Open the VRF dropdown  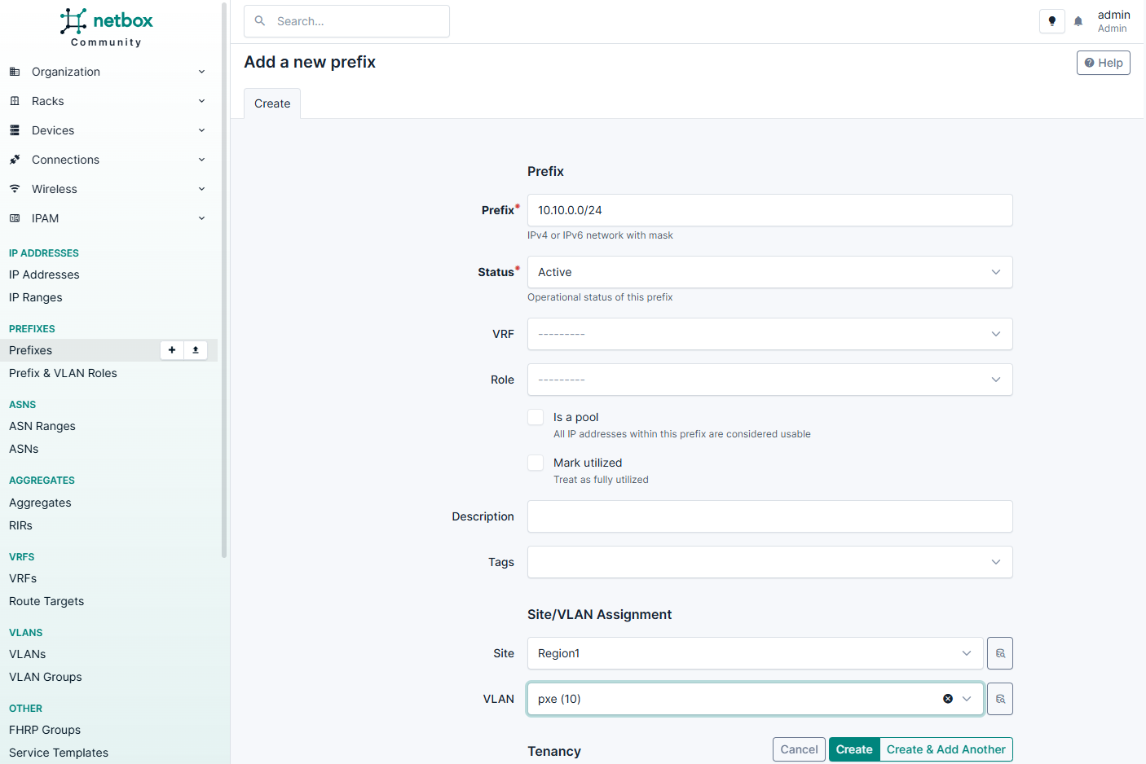tap(769, 334)
